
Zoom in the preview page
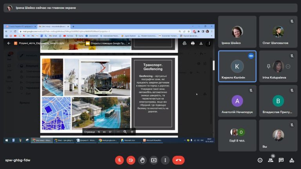(x=132, y=132)
